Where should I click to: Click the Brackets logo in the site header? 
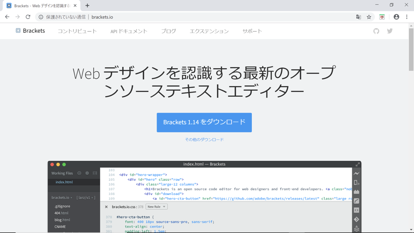pos(30,31)
